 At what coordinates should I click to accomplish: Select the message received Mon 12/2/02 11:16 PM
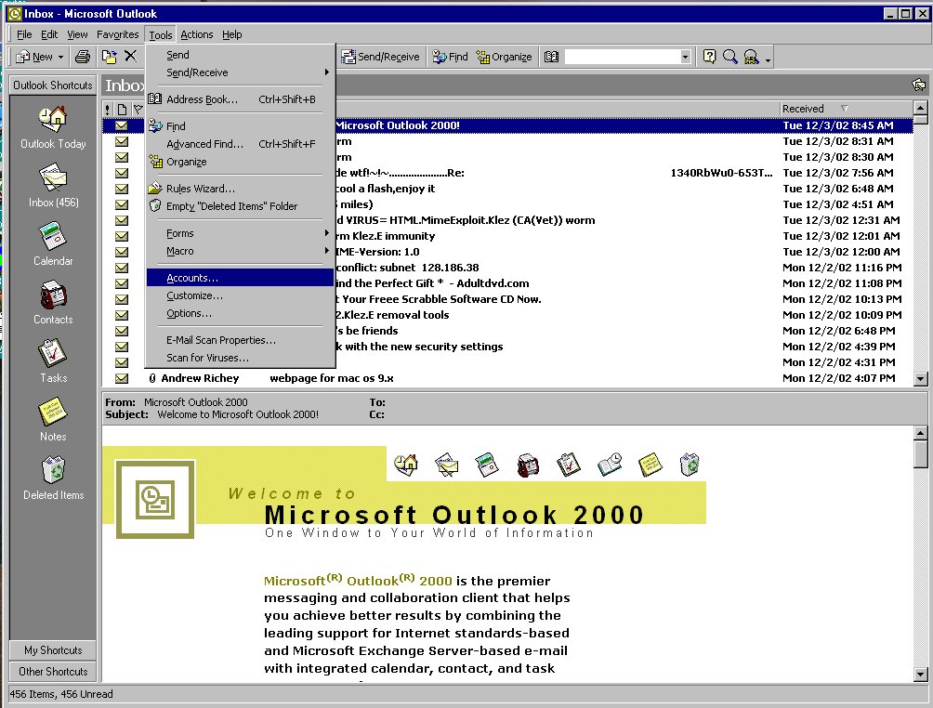point(507,268)
